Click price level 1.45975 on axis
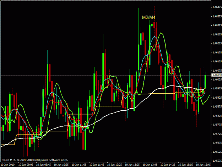 pos(217,88)
